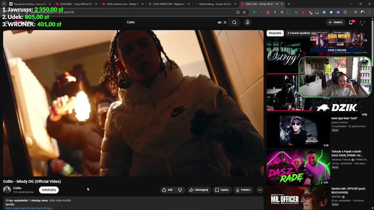
Task: Open the Chrome extensions puzzle icon
Action: pyautogui.click(x=345, y=12)
